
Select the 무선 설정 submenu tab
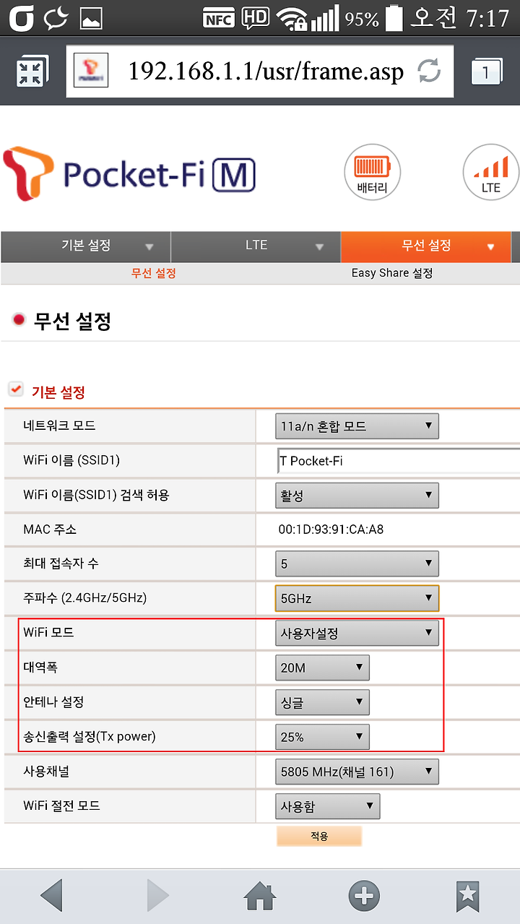[x=154, y=273]
